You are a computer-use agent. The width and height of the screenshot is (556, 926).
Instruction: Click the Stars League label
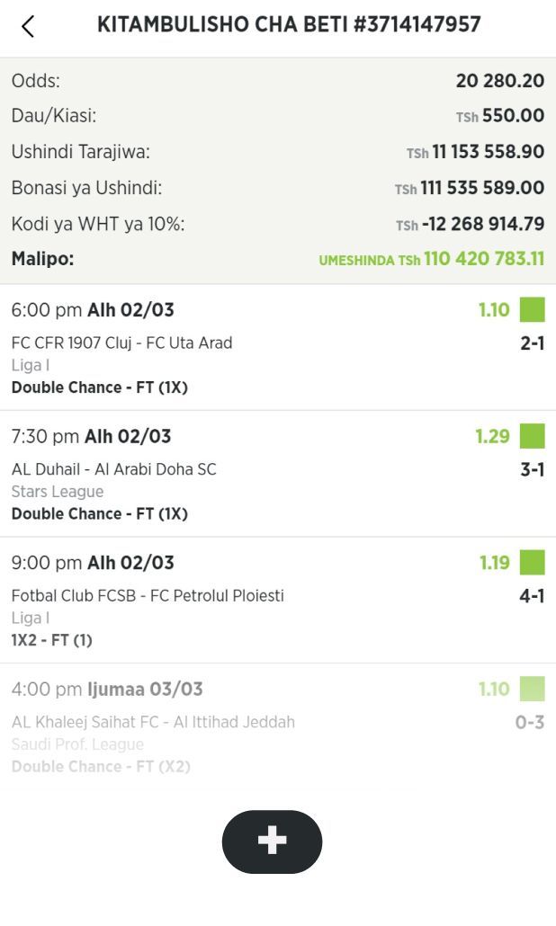(58, 492)
